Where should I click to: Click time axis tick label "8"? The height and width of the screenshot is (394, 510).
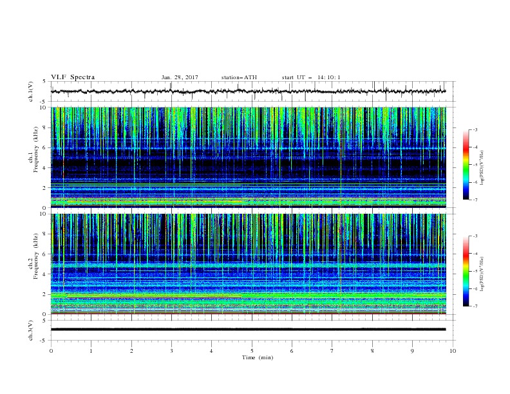(372, 351)
